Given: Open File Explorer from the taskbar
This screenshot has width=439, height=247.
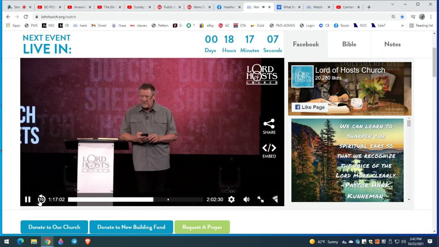Looking at the screenshot, I should pyautogui.click(x=34, y=242).
